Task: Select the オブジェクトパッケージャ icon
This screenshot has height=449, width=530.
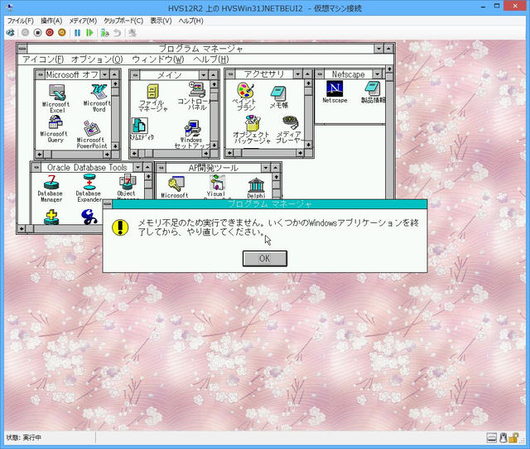Action: pyautogui.click(x=252, y=130)
